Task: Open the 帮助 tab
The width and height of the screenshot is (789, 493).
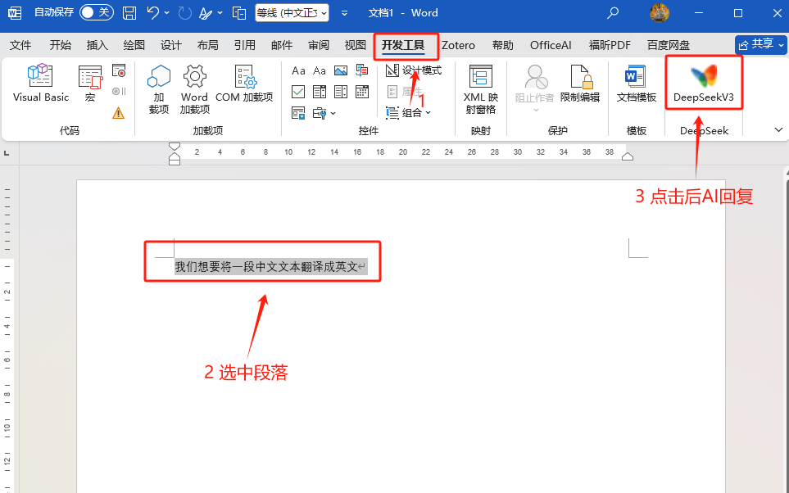Action: point(503,45)
